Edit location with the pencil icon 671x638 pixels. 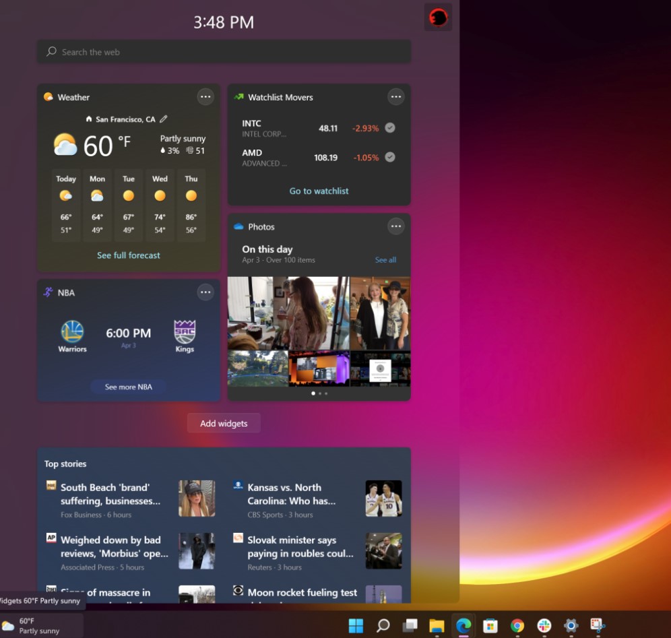[x=164, y=119]
